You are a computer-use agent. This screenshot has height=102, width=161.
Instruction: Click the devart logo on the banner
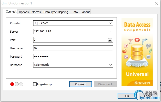(x=142, y=83)
